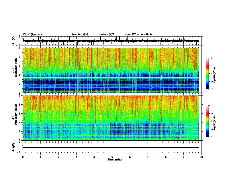Click the "-7" label on the ch.1 color bar
Viewport: 227px width, 176px height.
click(x=211, y=89)
